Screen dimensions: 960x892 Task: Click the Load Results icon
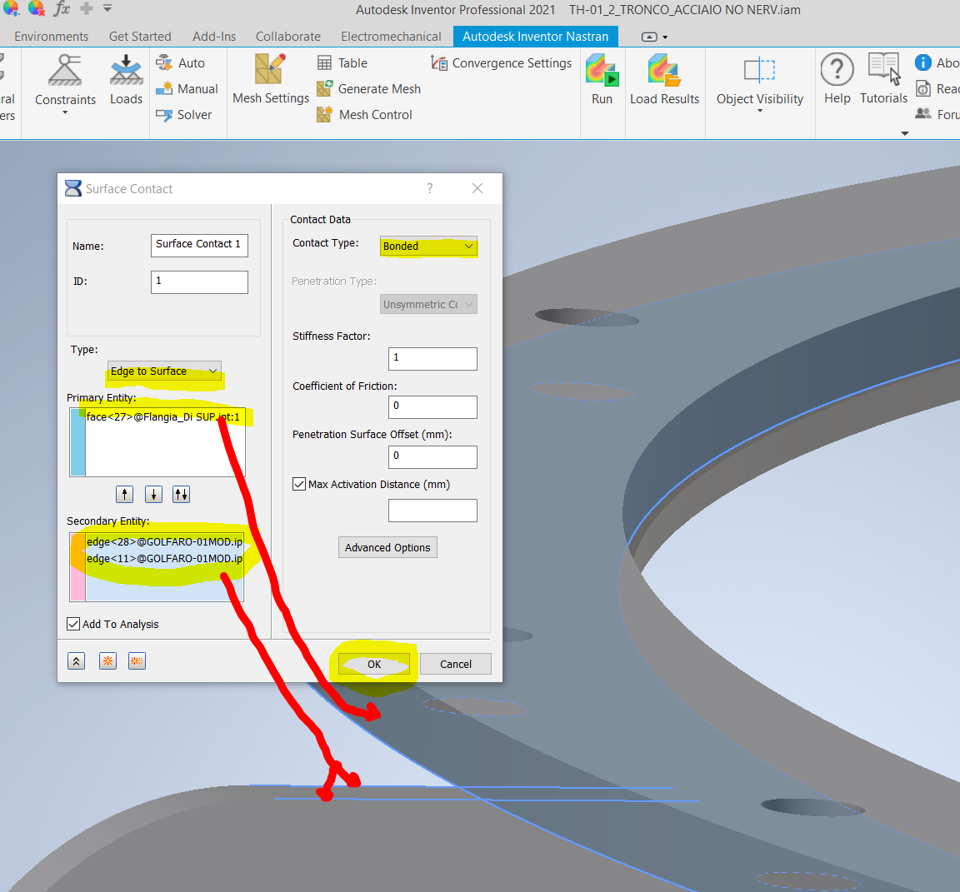click(x=664, y=79)
